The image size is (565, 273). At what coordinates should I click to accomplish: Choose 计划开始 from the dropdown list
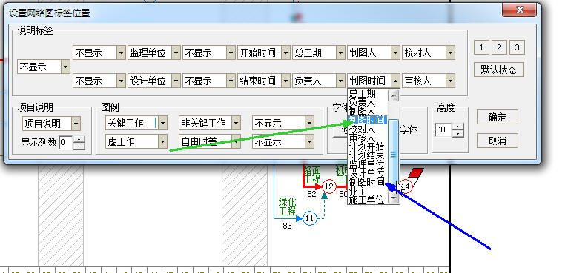coord(367,146)
